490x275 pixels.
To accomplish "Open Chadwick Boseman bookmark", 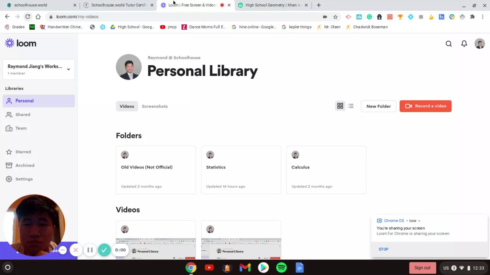I will (x=366, y=27).
